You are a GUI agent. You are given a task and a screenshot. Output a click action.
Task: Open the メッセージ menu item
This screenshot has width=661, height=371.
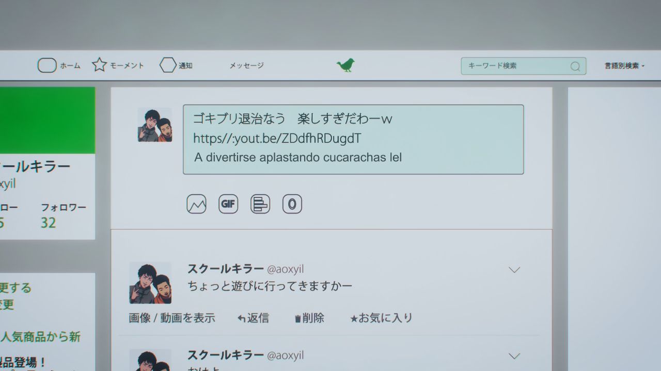[x=246, y=65]
